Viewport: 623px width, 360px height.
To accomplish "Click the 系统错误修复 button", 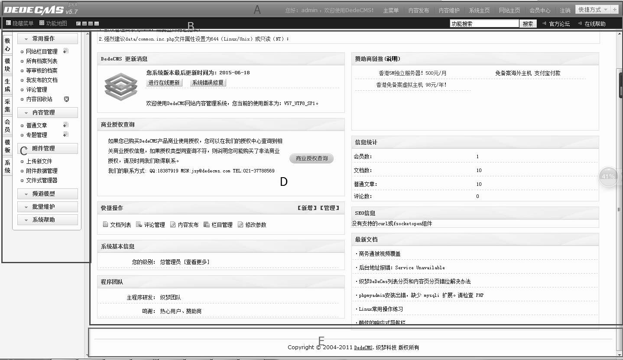I will (x=208, y=83).
